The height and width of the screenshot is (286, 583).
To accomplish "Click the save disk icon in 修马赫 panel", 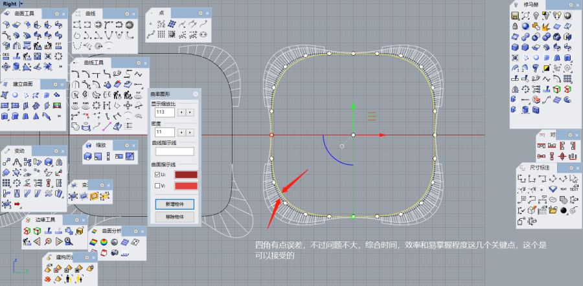I will (x=515, y=15).
